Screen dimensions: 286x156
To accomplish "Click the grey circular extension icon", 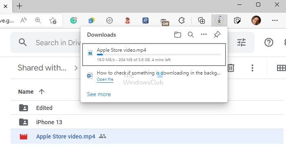I will (109, 20).
